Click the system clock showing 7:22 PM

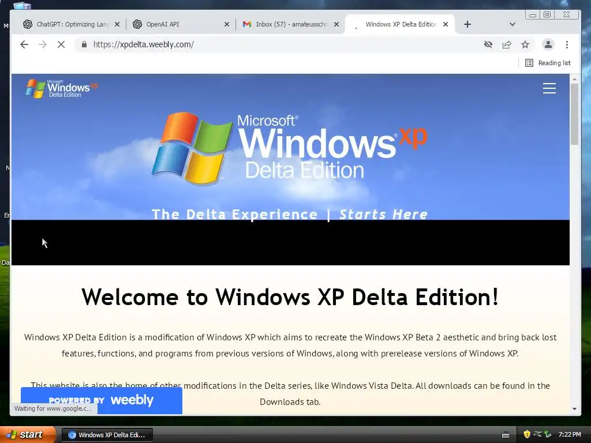569,434
